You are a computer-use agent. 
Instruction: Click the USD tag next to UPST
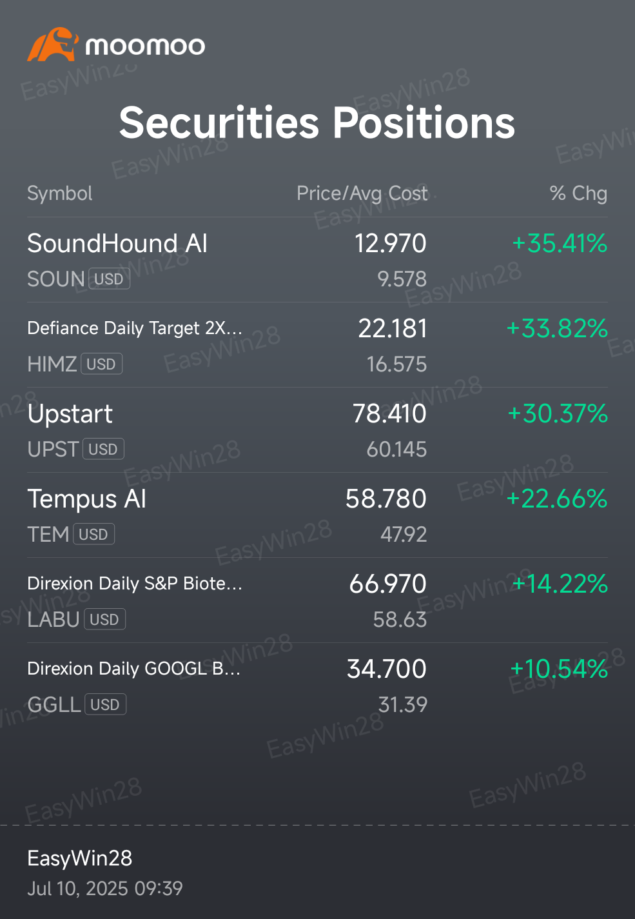103,449
